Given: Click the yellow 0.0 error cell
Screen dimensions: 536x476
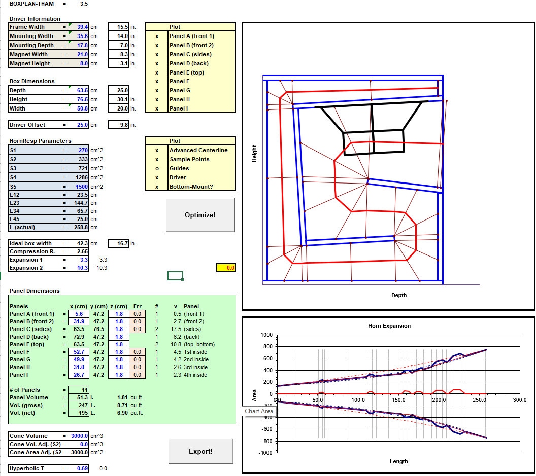Looking at the screenshot, I should (x=226, y=268).
